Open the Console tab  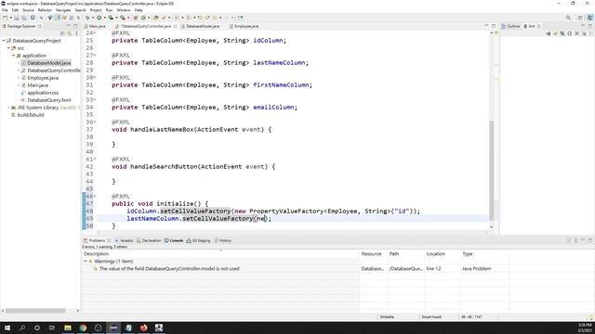pos(174,240)
